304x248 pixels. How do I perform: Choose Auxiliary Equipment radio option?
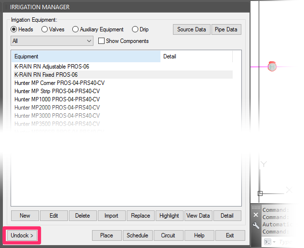[x=75, y=29]
